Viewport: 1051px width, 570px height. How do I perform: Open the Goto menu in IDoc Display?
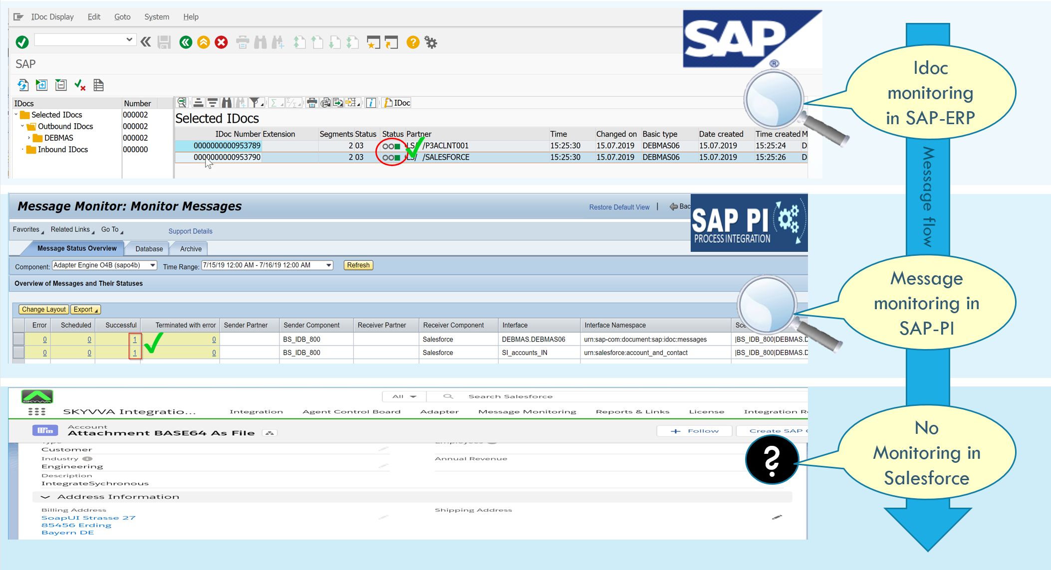pos(122,16)
